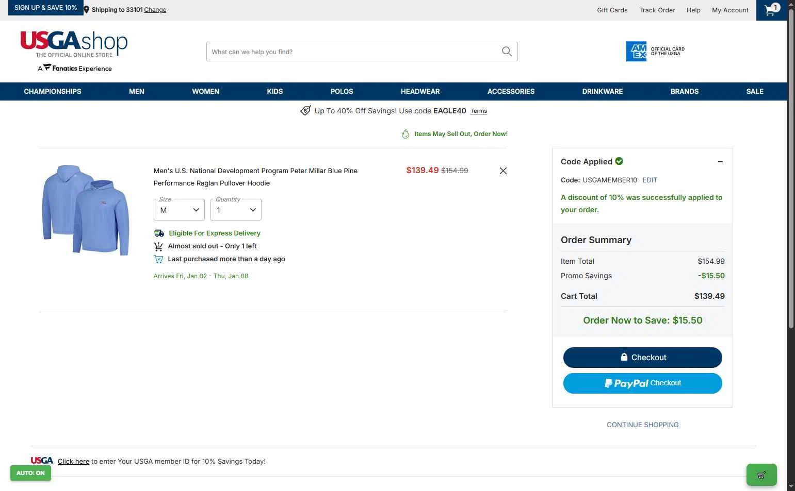This screenshot has height=491, width=795.
Task: Open Gift Cards link
Action: click(612, 10)
